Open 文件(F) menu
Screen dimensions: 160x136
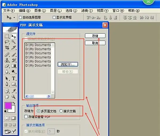(9, 11)
